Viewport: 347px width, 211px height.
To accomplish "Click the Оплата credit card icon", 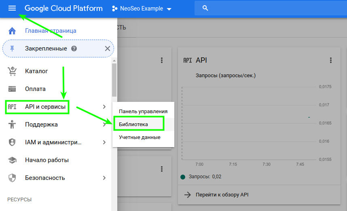I will click(x=12, y=89).
